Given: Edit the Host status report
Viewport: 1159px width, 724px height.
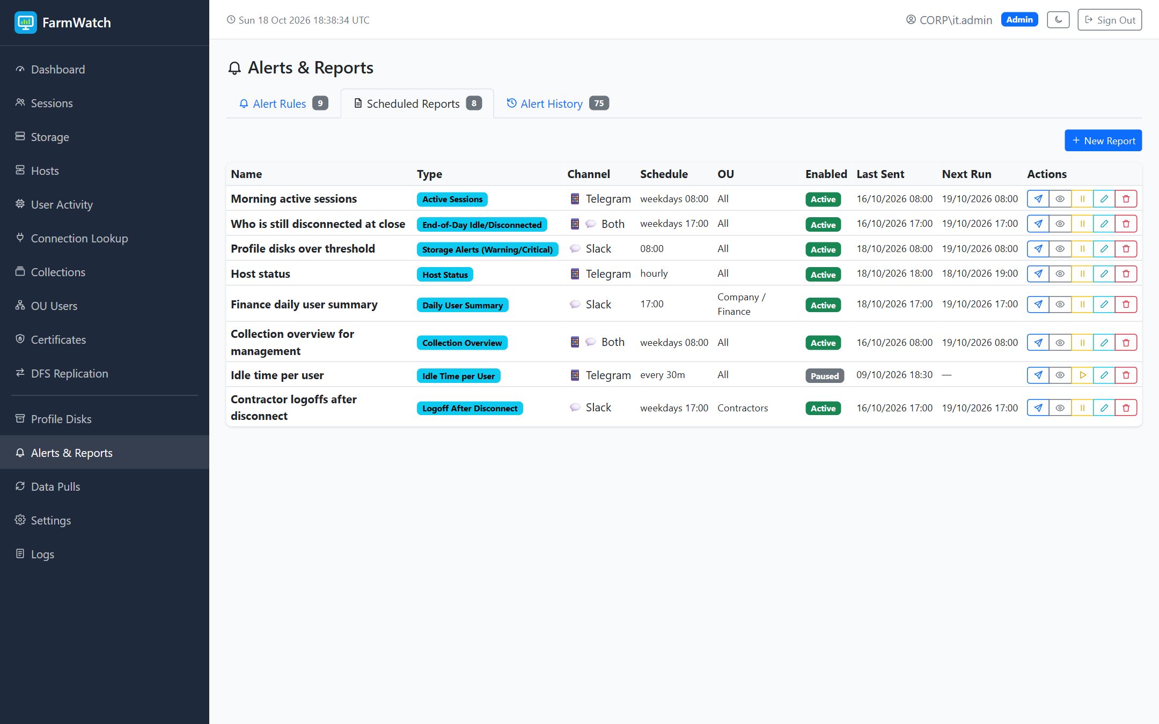Looking at the screenshot, I should coord(1104,274).
